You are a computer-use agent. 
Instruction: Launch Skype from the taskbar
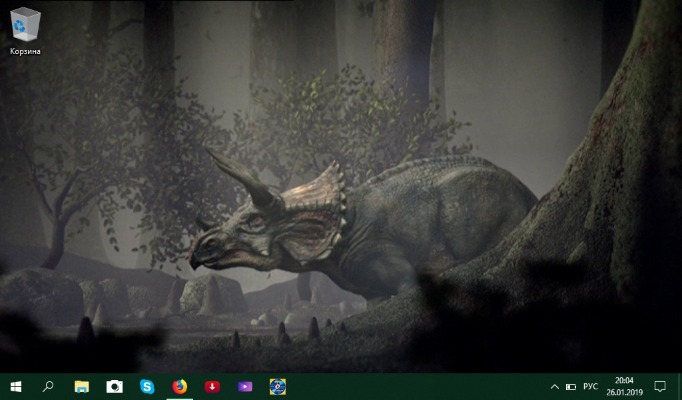147,387
